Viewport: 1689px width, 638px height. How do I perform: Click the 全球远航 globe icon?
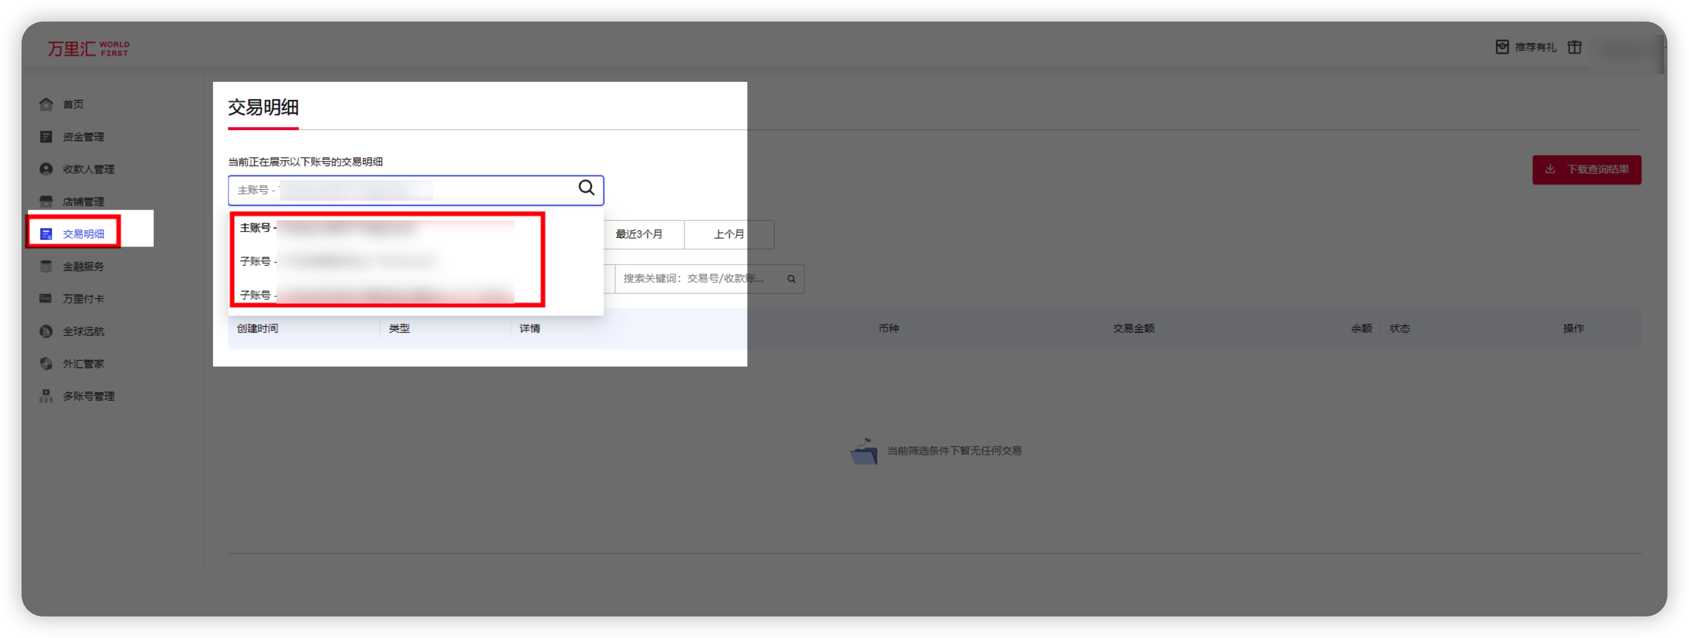(x=46, y=331)
